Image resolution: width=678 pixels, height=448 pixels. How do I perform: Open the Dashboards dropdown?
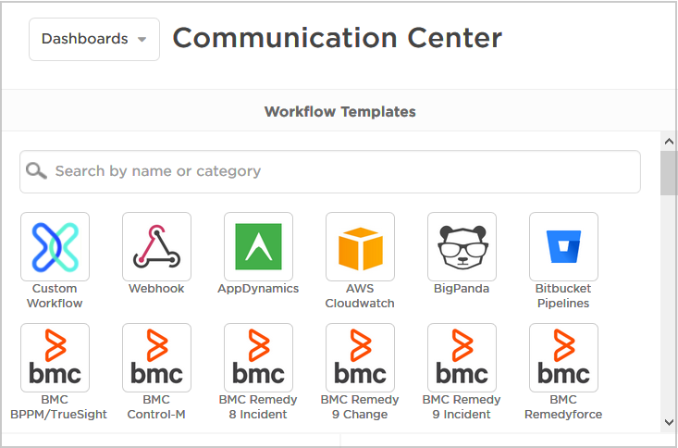click(x=94, y=40)
